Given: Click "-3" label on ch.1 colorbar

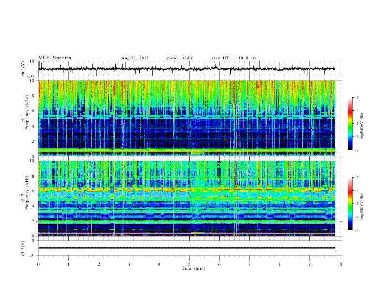Looking at the screenshot, I should click(x=357, y=97).
